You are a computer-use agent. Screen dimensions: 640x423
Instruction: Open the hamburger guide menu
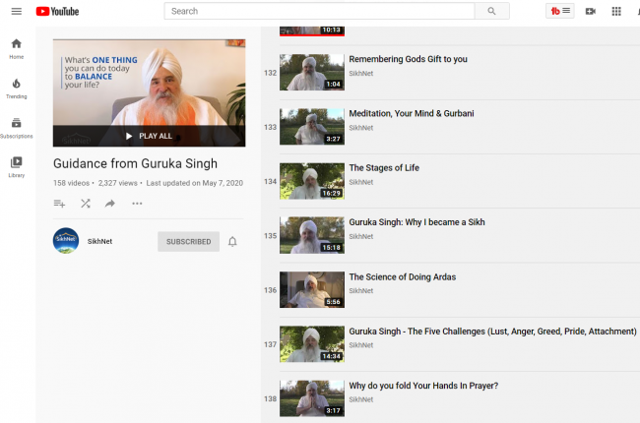16,11
